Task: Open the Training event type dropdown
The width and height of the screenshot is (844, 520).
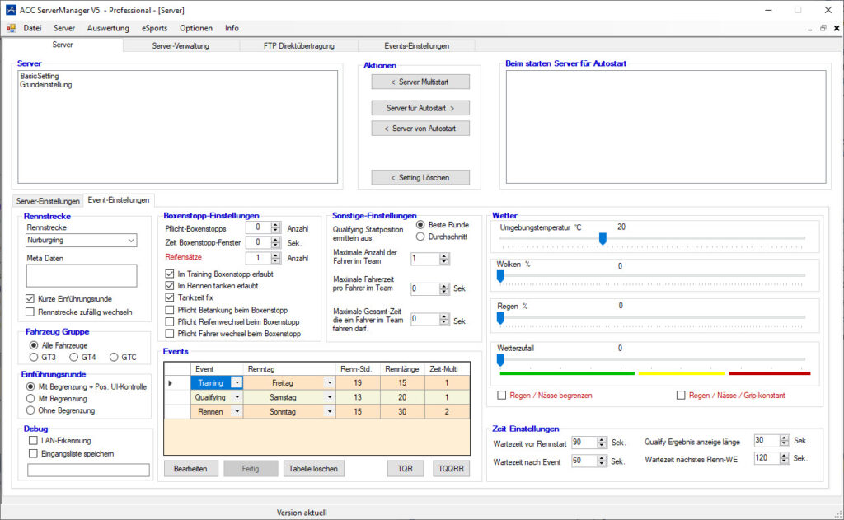Action: point(237,382)
